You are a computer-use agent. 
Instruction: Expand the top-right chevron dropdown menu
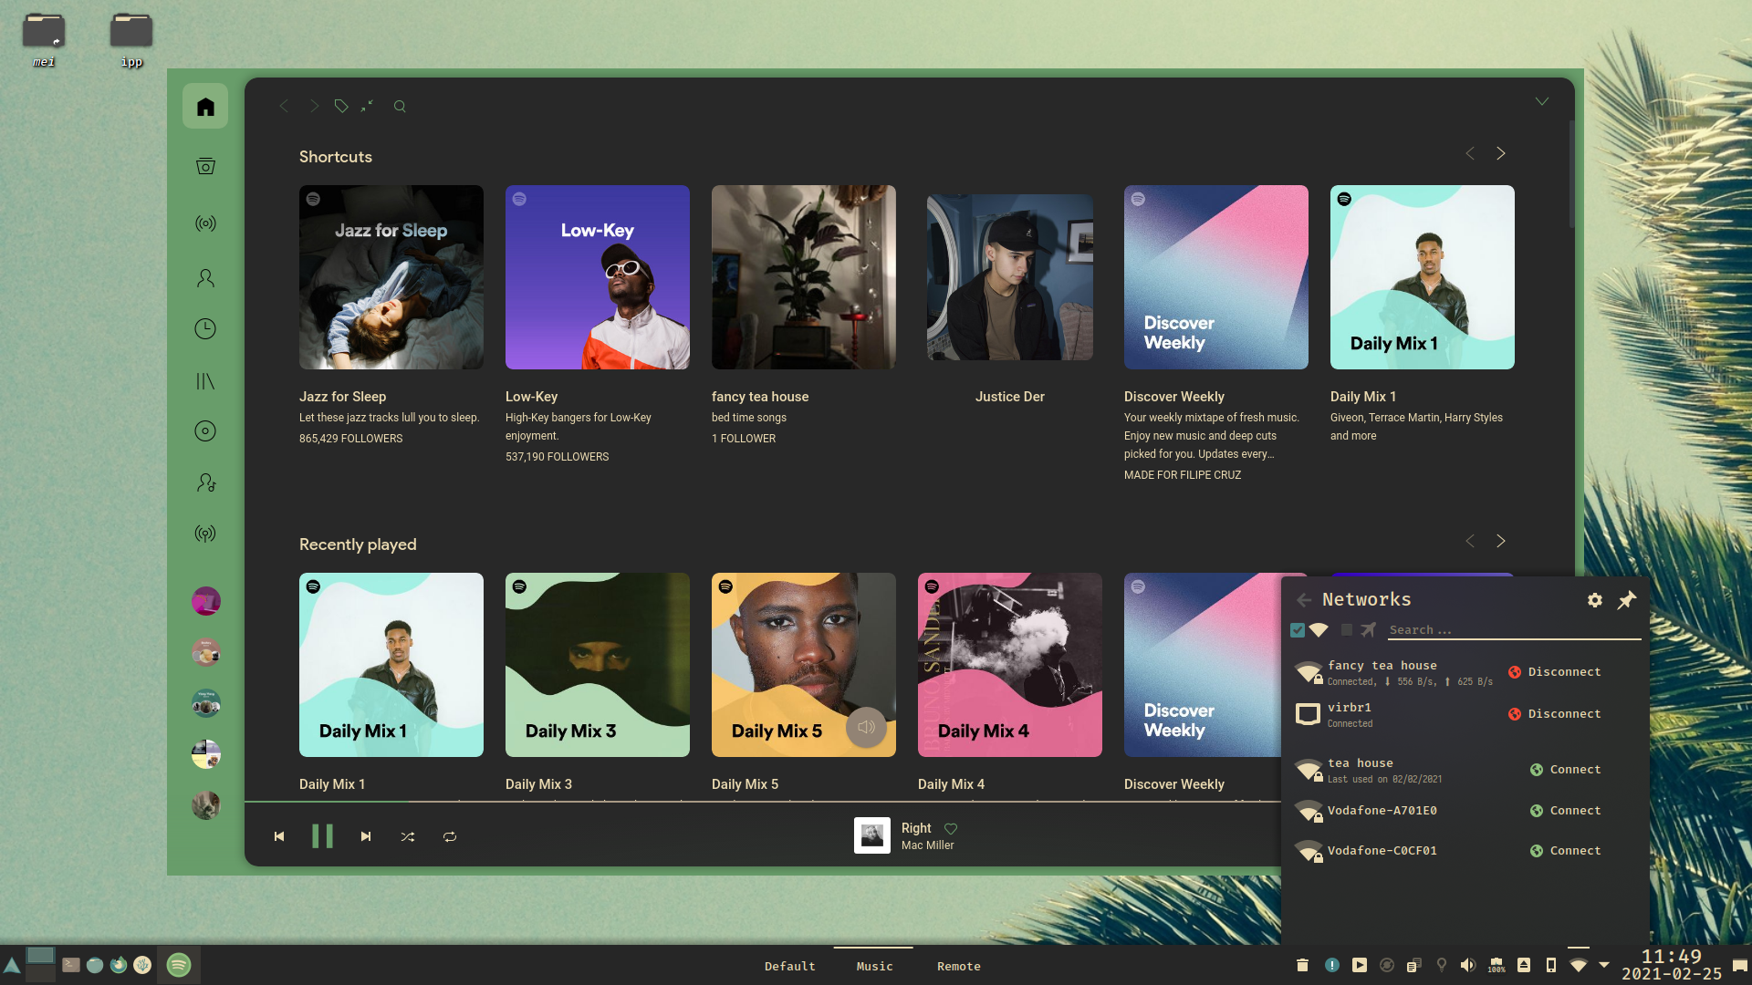[x=1542, y=101]
